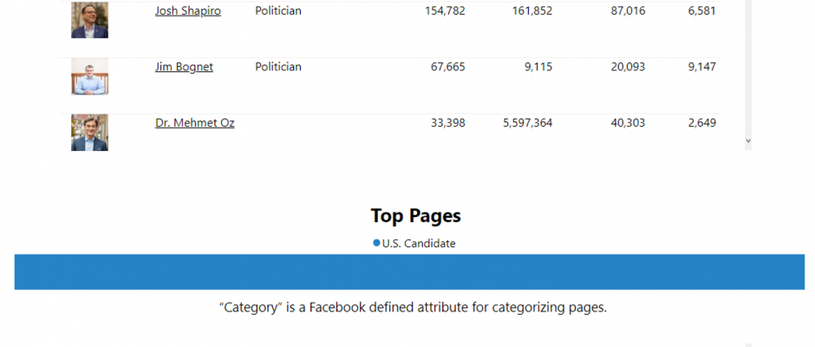This screenshot has height=347, width=815.
Task: Click the 9,147 value in Bognet's row
Action: pyautogui.click(x=701, y=67)
